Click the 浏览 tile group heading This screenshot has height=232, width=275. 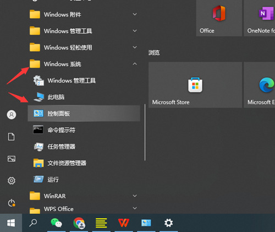pos(154,53)
